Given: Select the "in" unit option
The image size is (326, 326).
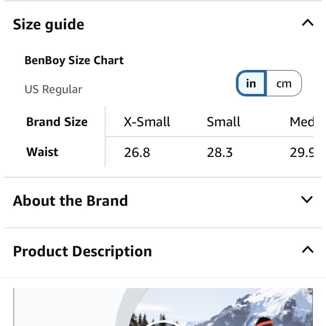Looking at the screenshot, I should click(251, 83).
